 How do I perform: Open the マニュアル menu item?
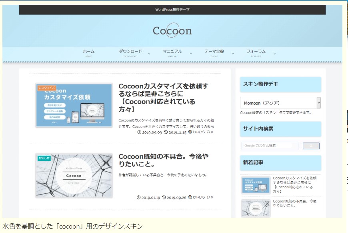click(x=172, y=53)
